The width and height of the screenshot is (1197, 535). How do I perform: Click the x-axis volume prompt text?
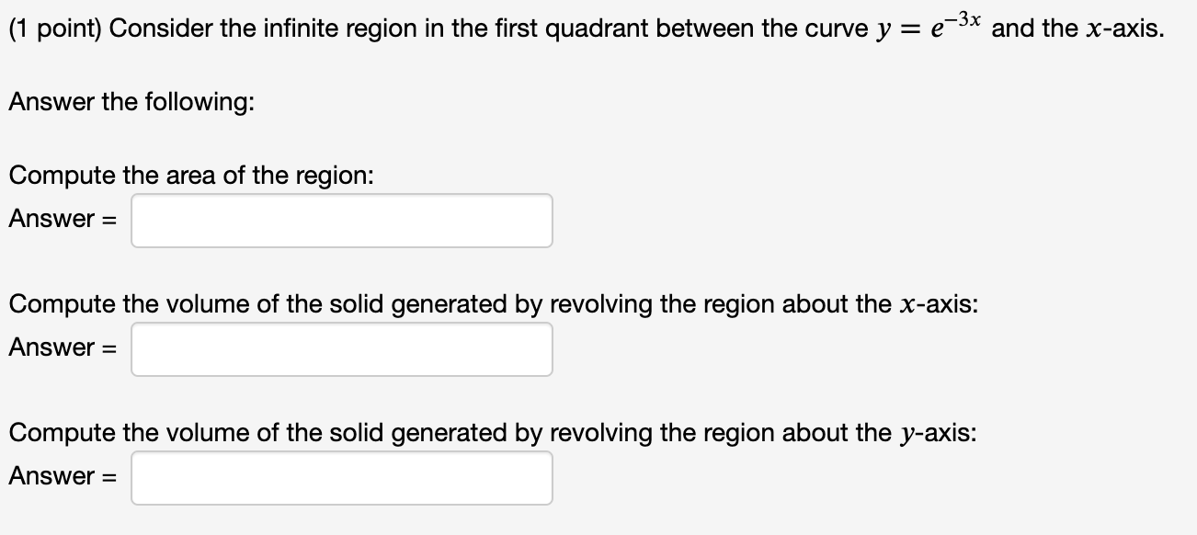[x=492, y=304]
